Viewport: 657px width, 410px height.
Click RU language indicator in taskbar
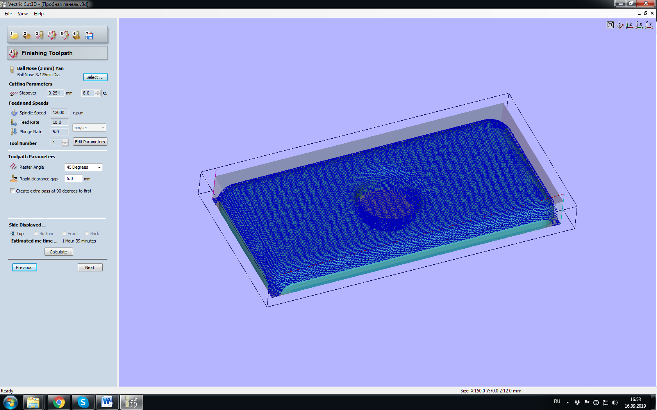pyautogui.click(x=557, y=401)
